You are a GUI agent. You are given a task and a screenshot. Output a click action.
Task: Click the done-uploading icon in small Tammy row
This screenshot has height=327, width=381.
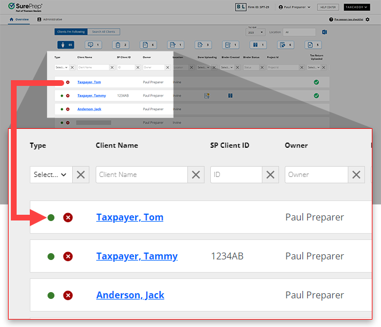pyautogui.click(x=207, y=96)
